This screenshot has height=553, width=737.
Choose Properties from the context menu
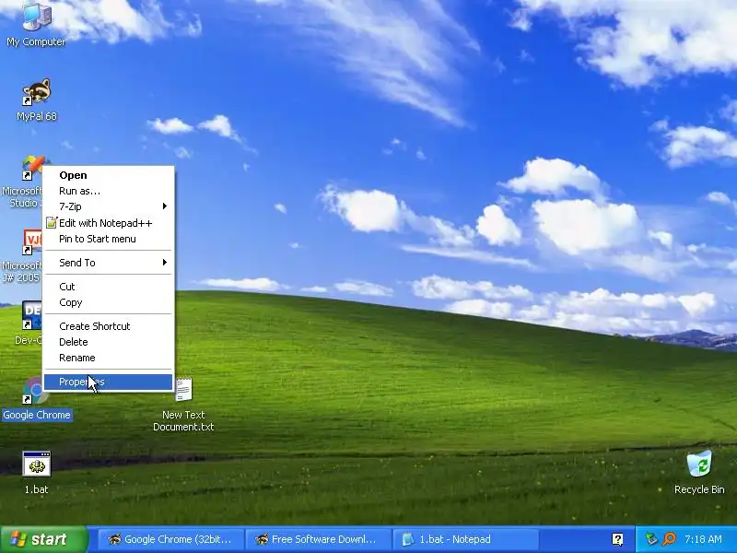pyautogui.click(x=109, y=382)
